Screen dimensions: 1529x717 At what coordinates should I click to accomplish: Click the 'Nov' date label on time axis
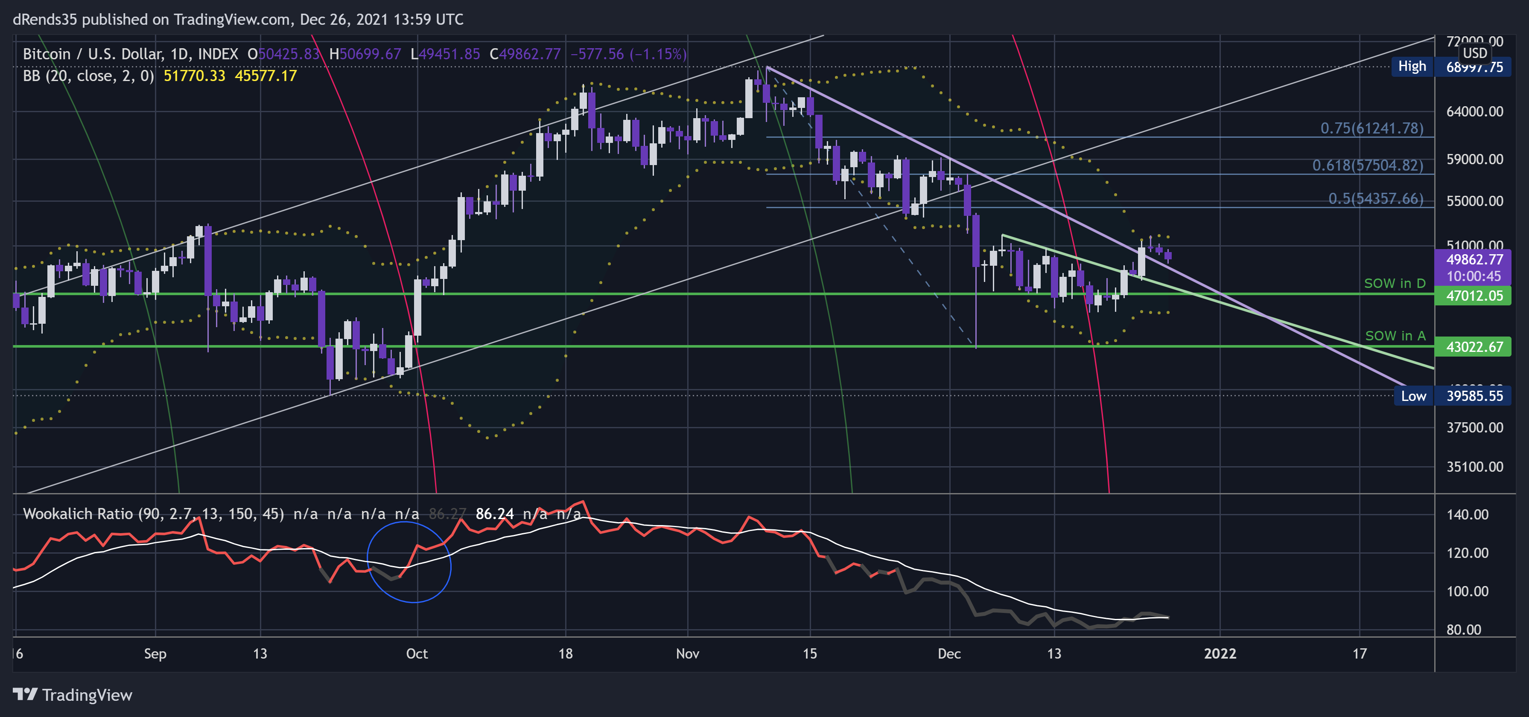click(x=687, y=653)
